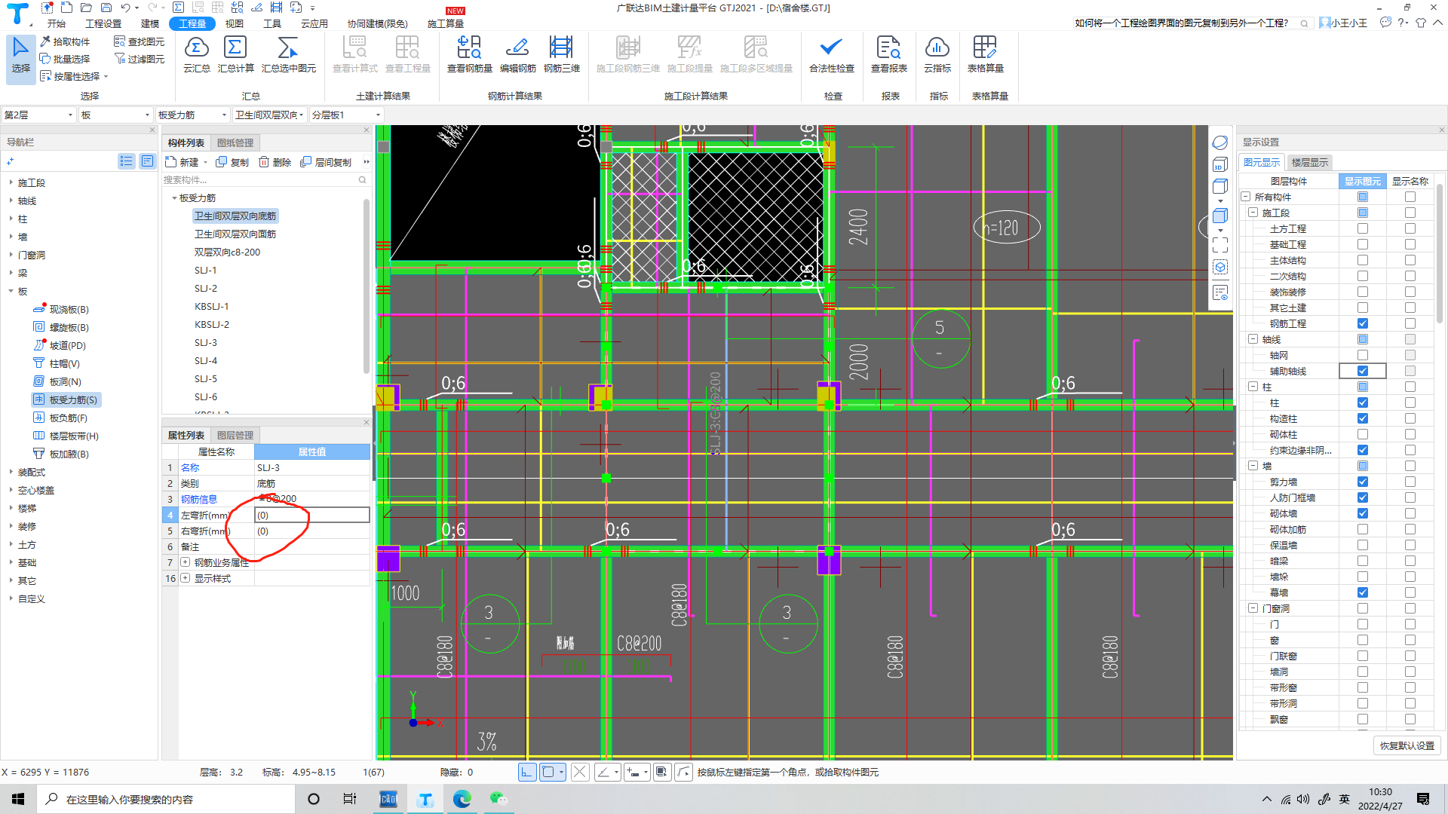Click 拾取构件 tool

coord(65,41)
